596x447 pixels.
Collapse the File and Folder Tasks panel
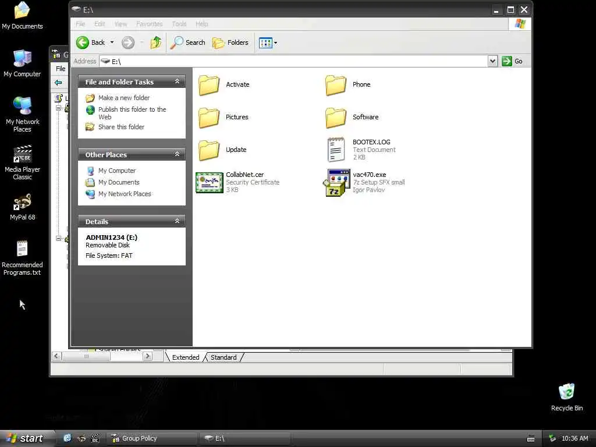177,81
